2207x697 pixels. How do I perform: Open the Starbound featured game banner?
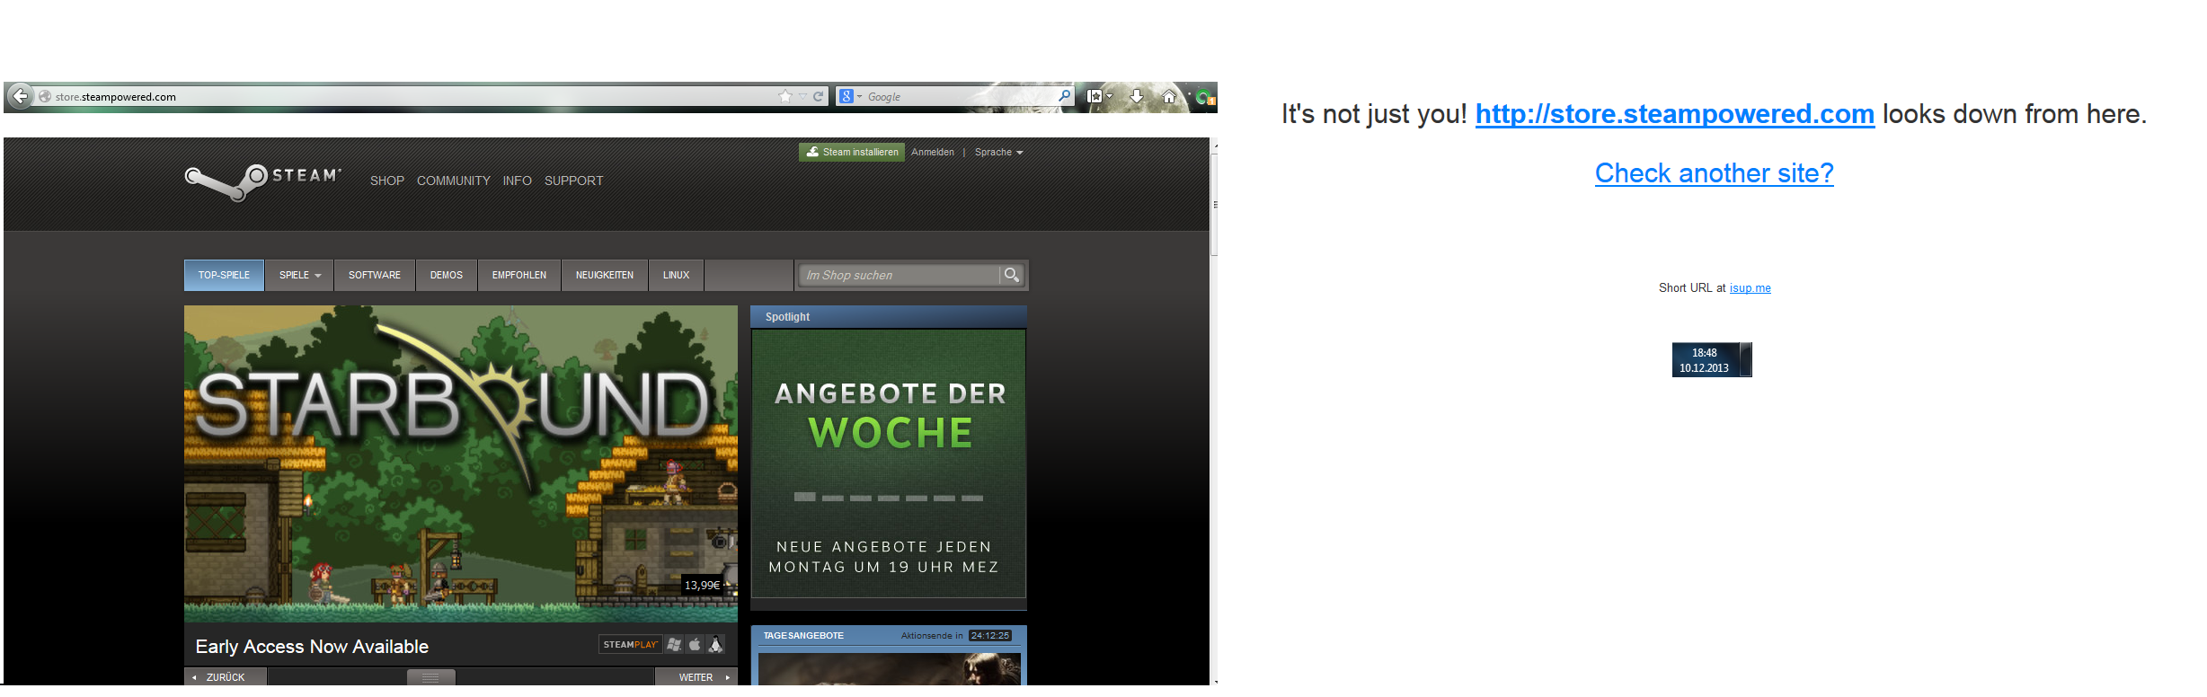(x=461, y=463)
